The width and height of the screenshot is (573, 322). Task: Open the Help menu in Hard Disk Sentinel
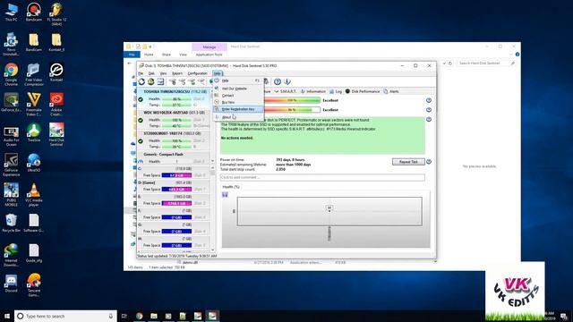tap(218, 73)
